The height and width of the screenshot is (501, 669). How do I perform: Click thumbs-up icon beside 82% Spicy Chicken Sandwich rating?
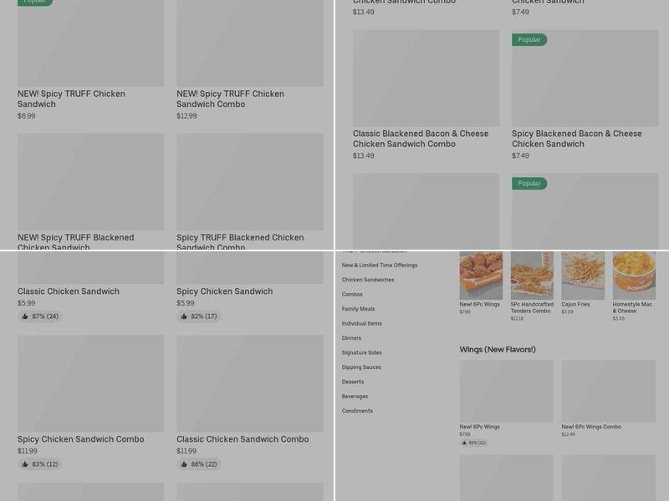click(184, 316)
